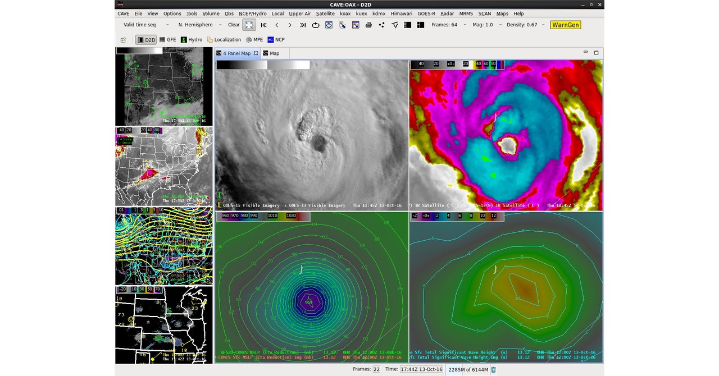The image size is (719, 376).
Task: Toggle full screen view mode
Action: pyautogui.click(x=248, y=25)
